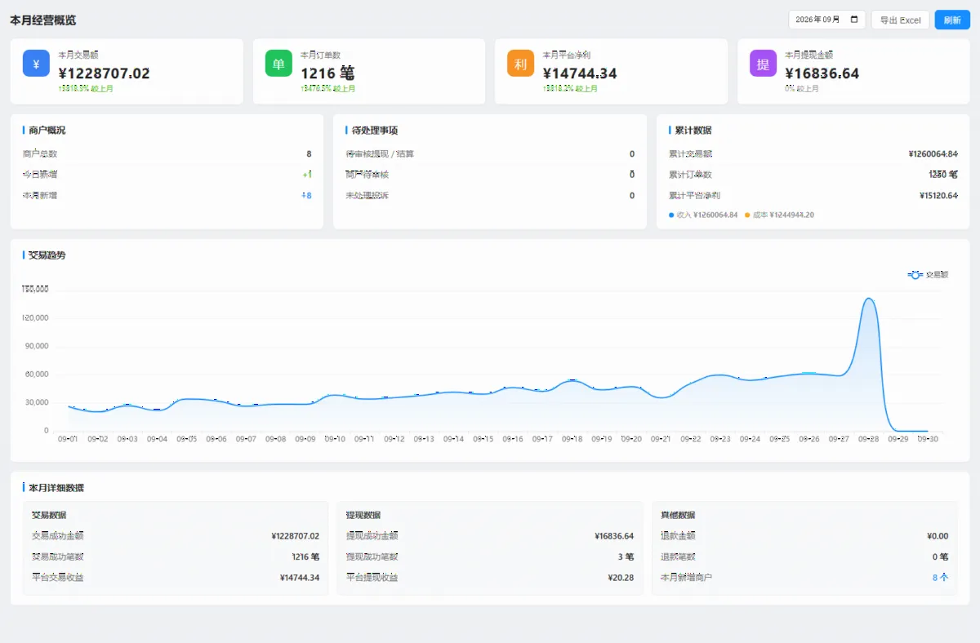Click the ¥1260064.84 value beside 累计交易额
The height and width of the screenshot is (643, 980).
(933, 153)
